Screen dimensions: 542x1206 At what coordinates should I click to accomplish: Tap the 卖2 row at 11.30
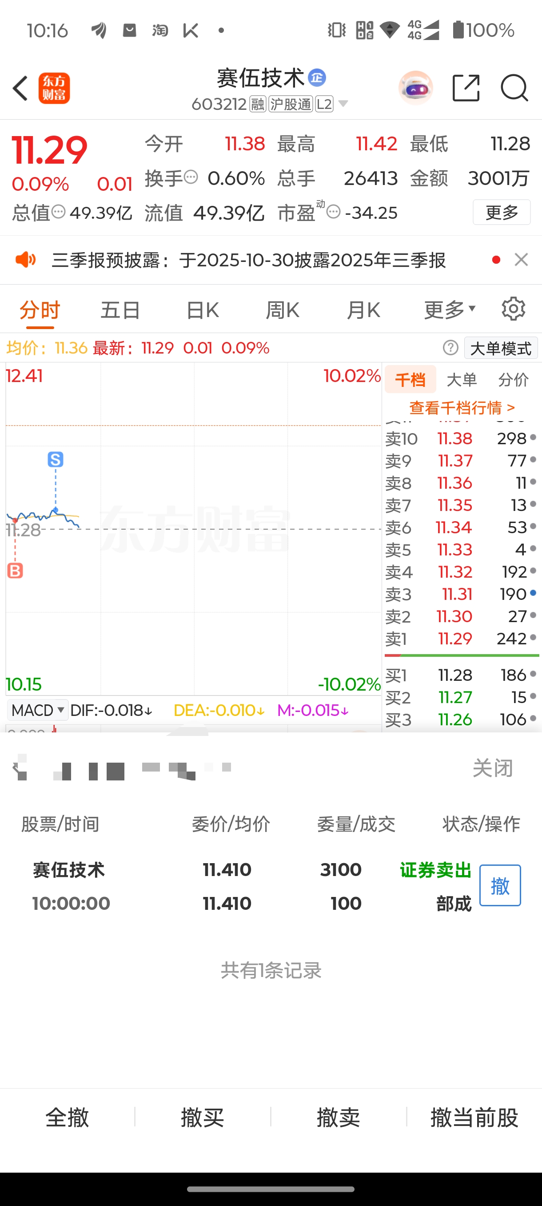point(461,617)
